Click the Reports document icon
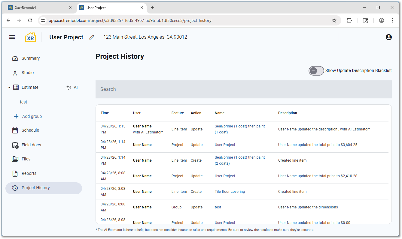The height and width of the screenshot is (239, 402). click(x=15, y=174)
